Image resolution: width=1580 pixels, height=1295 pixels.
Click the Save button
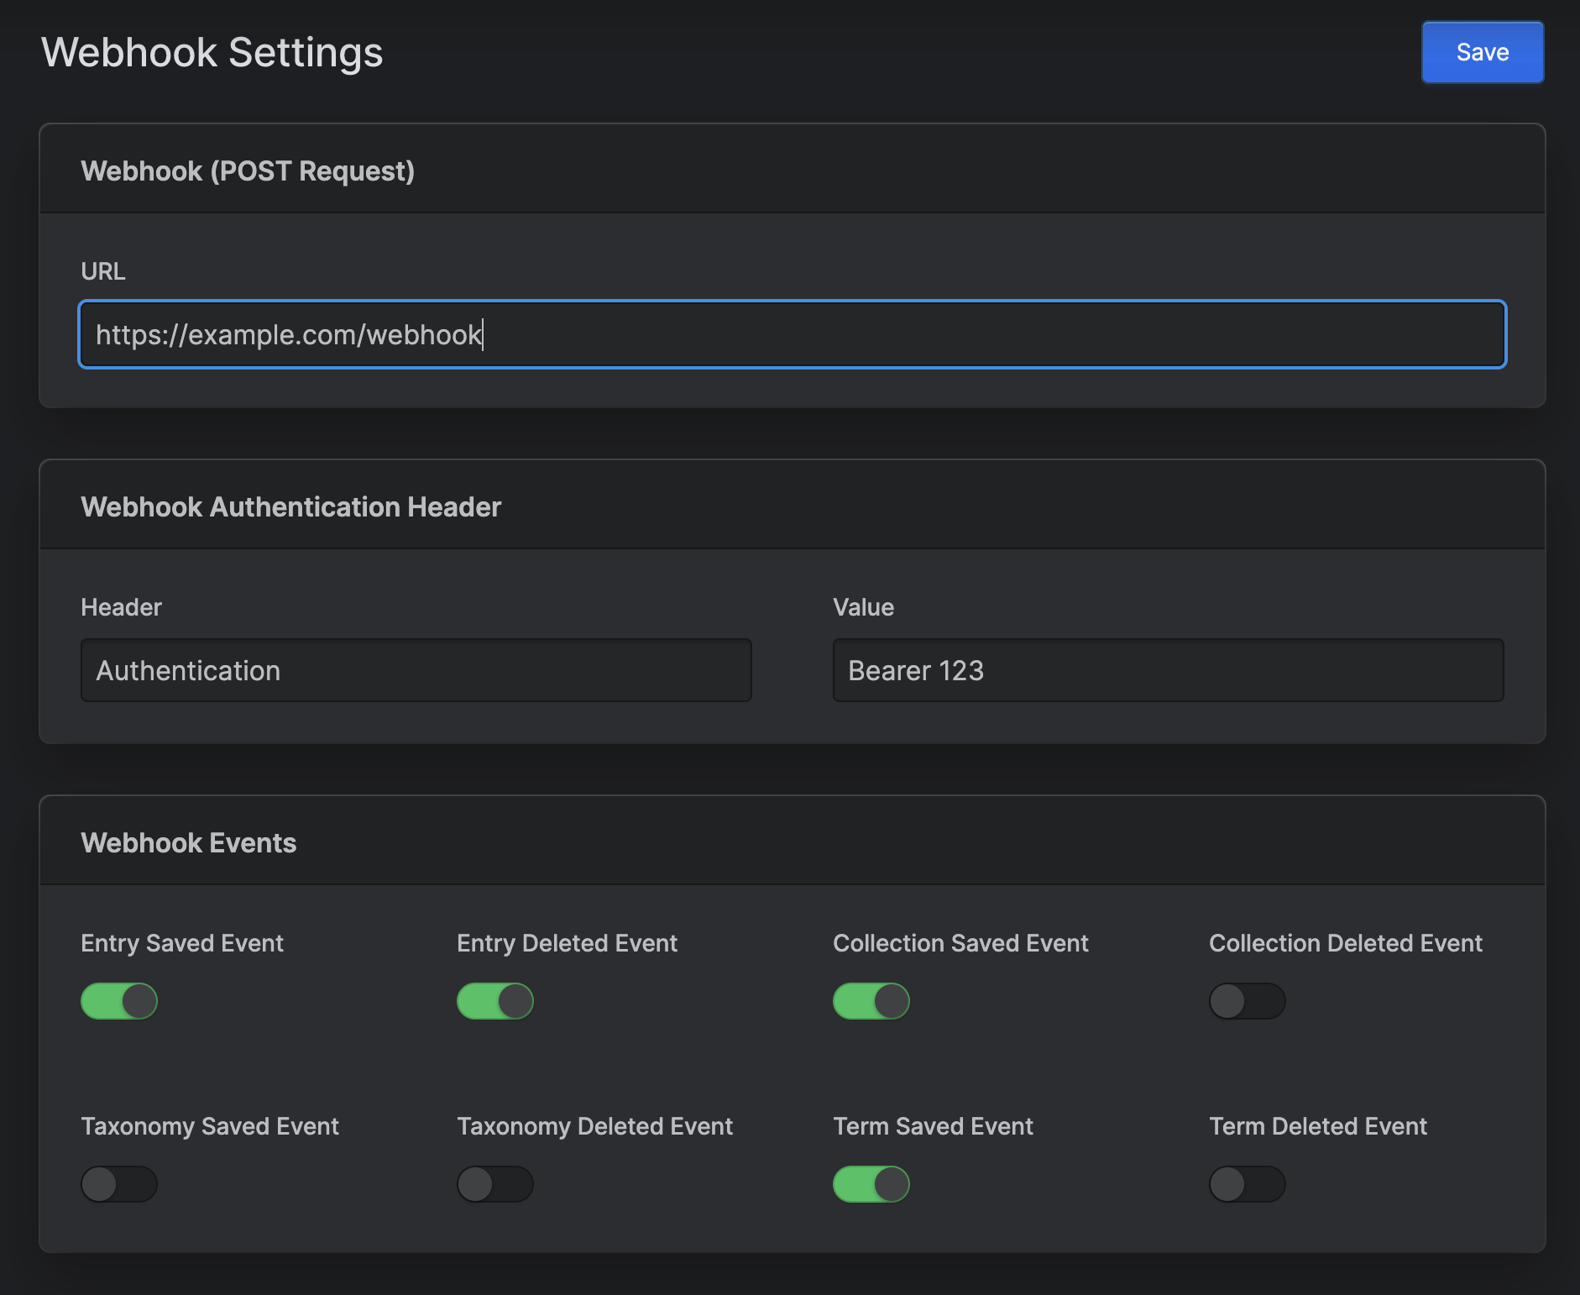coord(1482,52)
